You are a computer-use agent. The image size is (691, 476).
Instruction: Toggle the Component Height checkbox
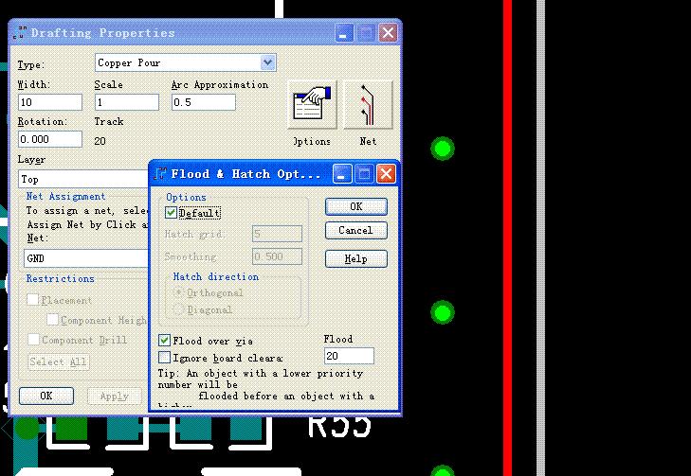52,320
